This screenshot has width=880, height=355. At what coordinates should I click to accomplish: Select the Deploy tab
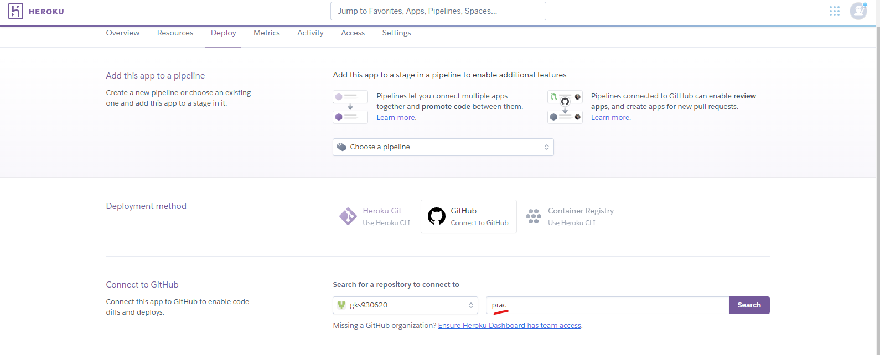(x=224, y=33)
